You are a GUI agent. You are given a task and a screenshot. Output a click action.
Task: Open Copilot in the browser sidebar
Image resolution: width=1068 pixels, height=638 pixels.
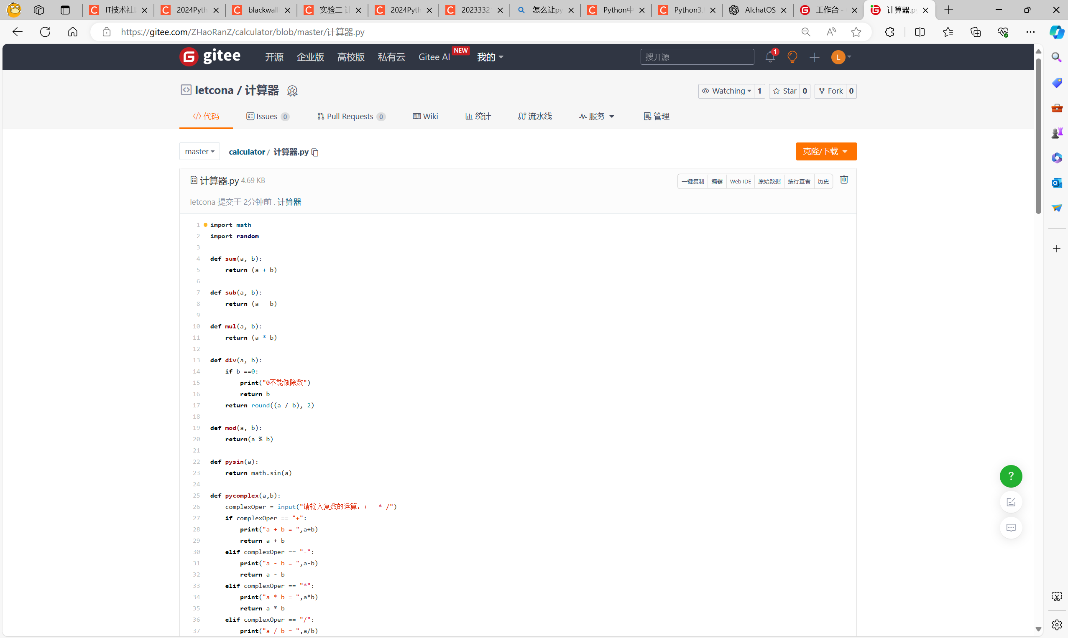tap(1056, 32)
